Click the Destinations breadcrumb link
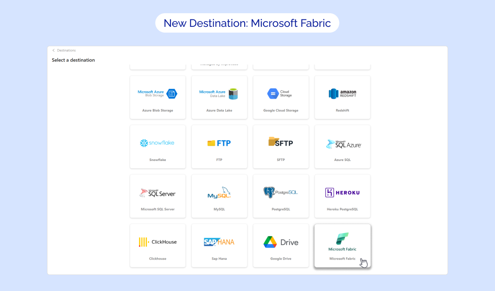This screenshot has height=291, width=495. pyautogui.click(x=66, y=50)
